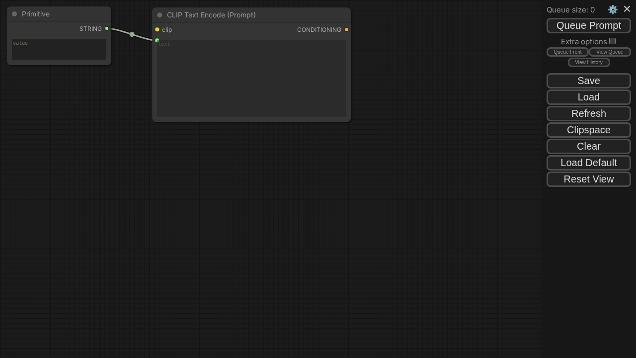
Task: Click the green text input port
Action: pyautogui.click(x=157, y=40)
